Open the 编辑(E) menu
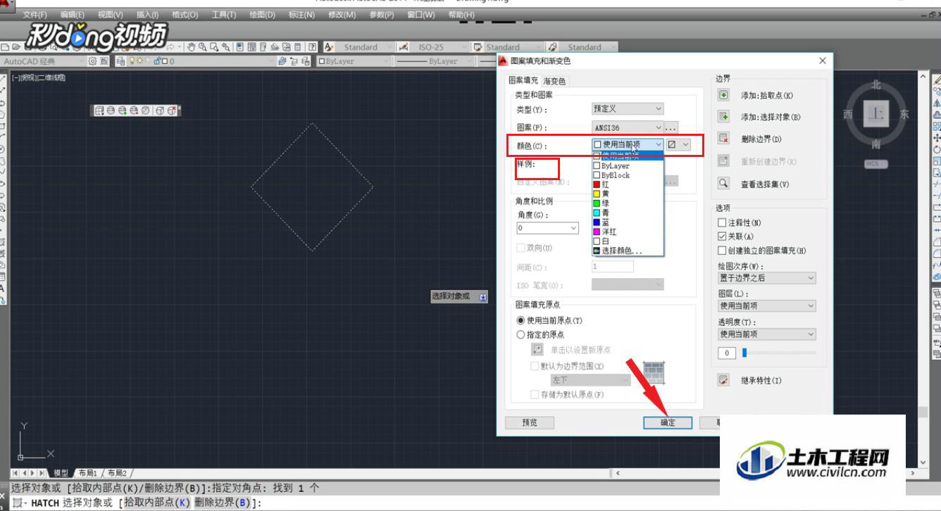The height and width of the screenshot is (511, 941). [73, 15]
